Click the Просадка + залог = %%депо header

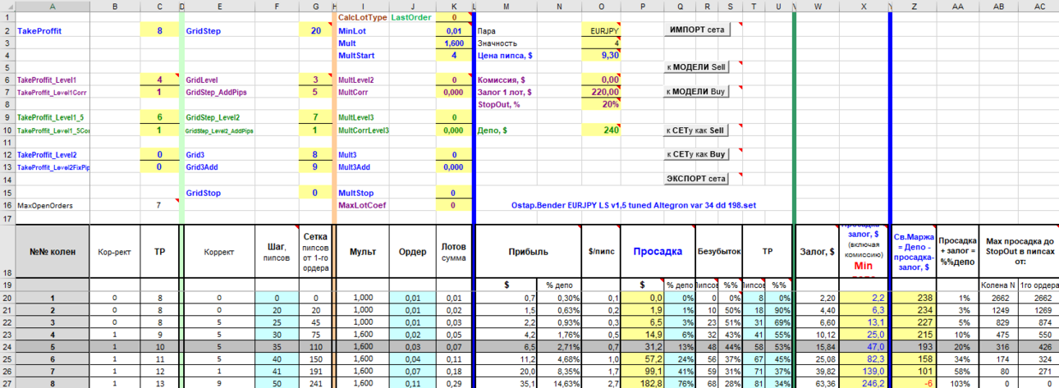coord(959,252)
